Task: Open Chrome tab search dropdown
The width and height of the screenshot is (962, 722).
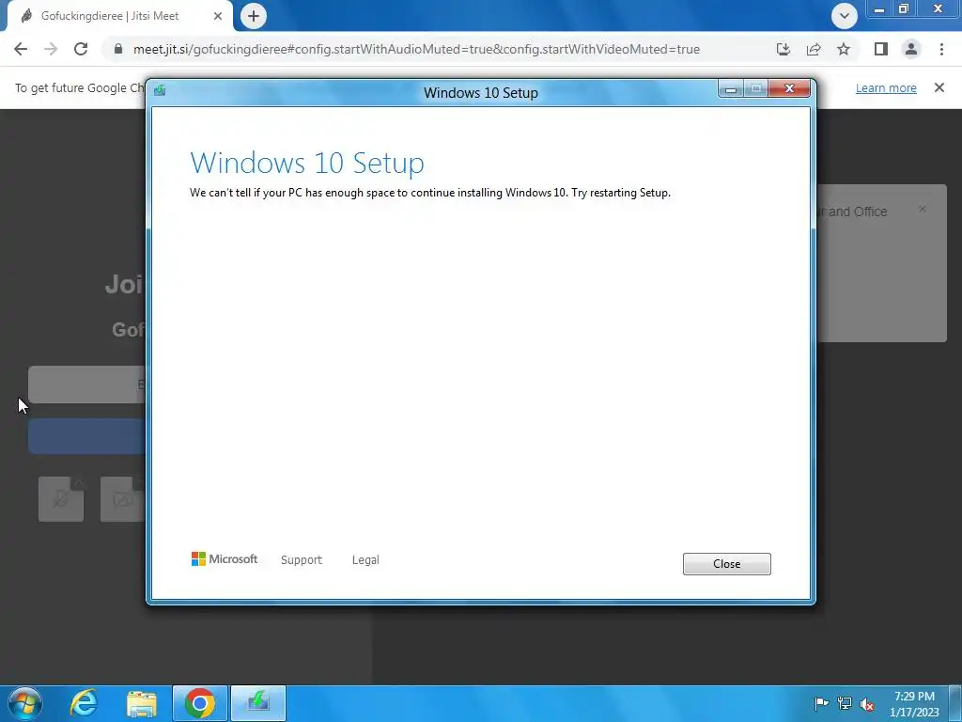Action: (845, 16)
